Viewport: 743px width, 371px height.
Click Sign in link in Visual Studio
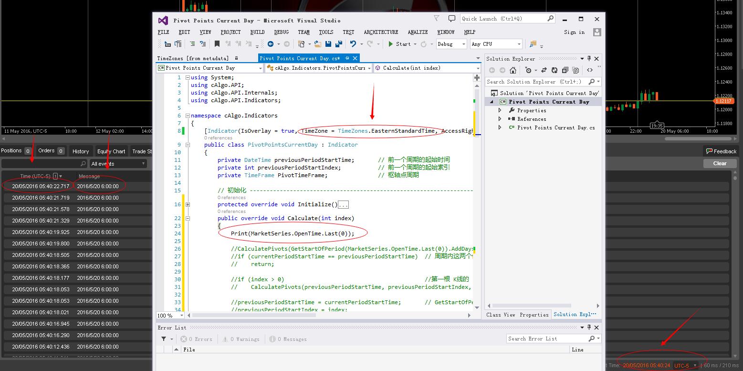[x=574, y=32]
